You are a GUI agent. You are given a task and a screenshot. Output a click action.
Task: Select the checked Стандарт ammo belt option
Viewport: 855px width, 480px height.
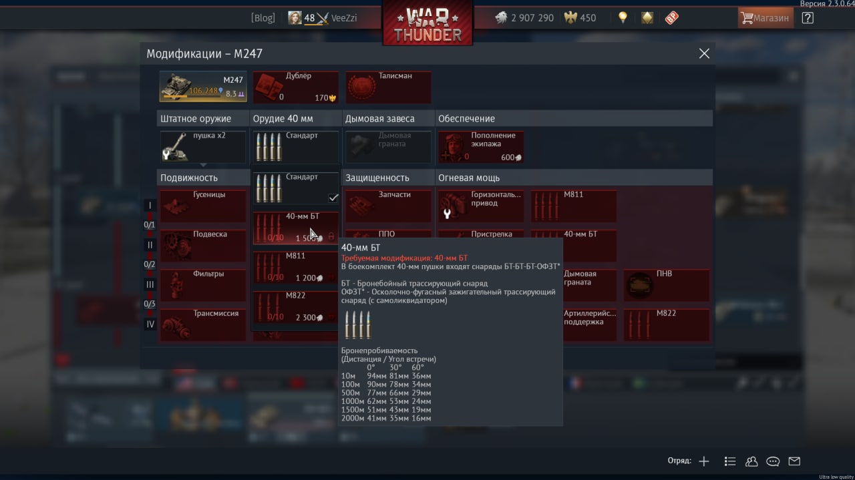296,188
